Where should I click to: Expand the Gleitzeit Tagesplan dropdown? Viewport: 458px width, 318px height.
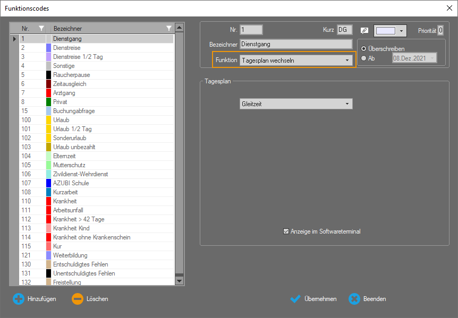point(296,104)
